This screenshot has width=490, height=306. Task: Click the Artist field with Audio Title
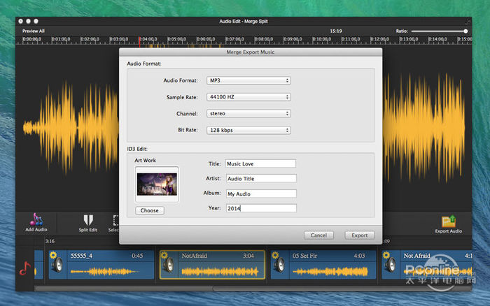point(260,178)
